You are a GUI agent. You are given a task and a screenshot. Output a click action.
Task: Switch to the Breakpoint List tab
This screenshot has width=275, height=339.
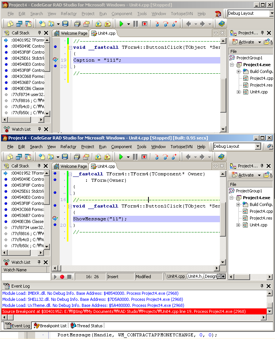coord(50,325)
